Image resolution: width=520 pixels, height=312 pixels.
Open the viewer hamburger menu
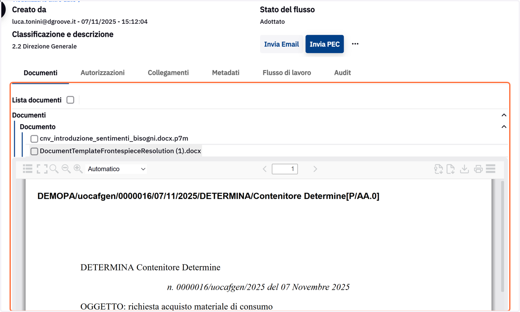[491, 169]
